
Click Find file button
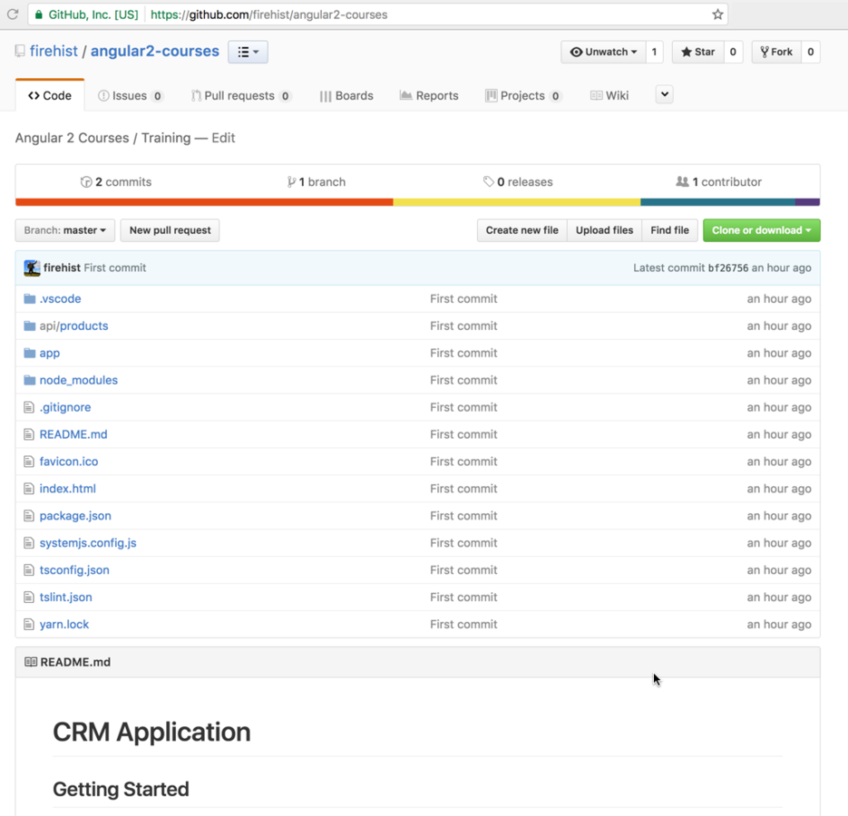pos(669,230)
